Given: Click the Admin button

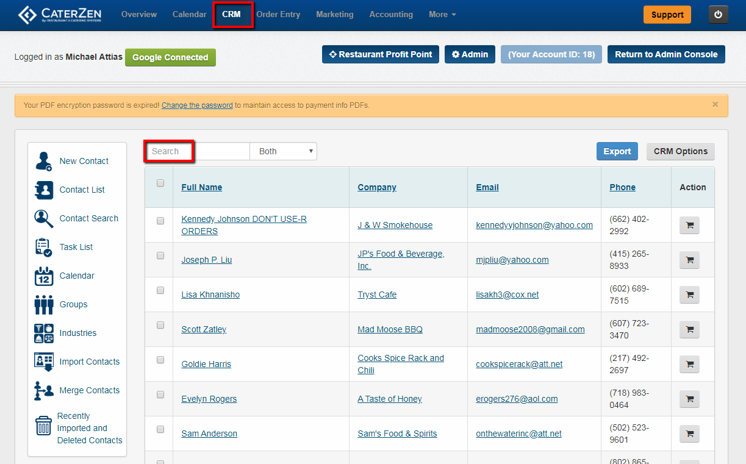Looking at the screenshot, I should 470,54.
